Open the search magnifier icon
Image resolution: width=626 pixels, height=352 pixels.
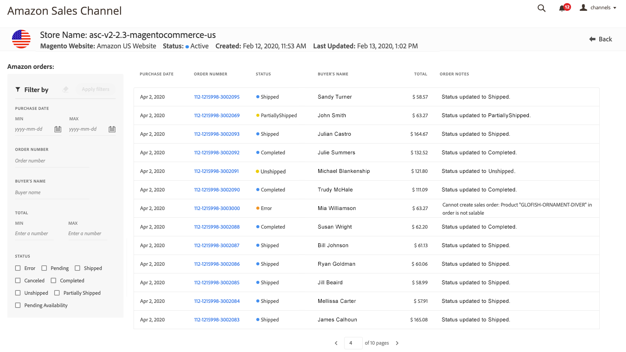tap(541, 8)
